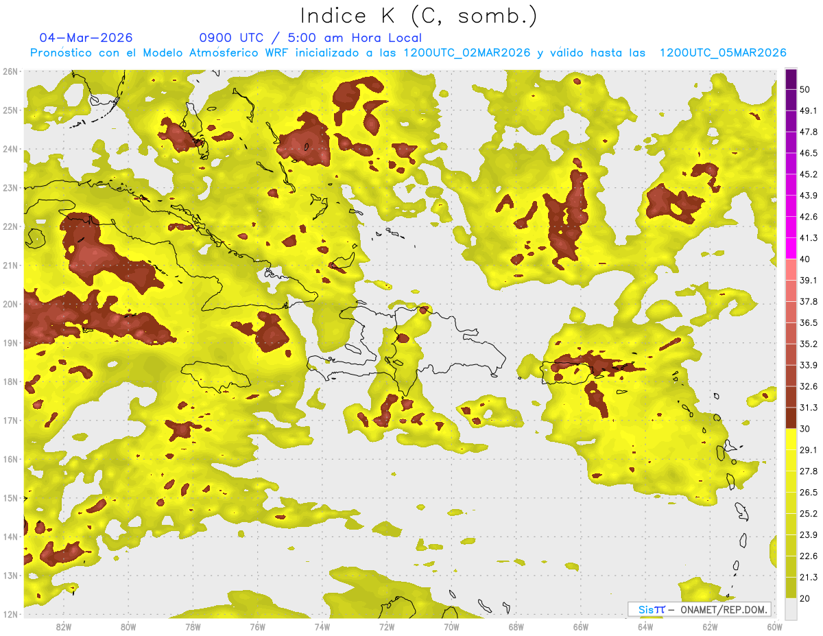Image resolution: width=823 pixels, height=636 pixels.
Task: Click the latitude label '22N'
Action: point(10,226)
